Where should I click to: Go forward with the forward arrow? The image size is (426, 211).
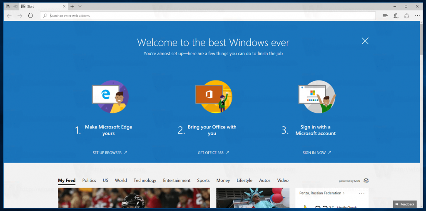click(20, 16)
